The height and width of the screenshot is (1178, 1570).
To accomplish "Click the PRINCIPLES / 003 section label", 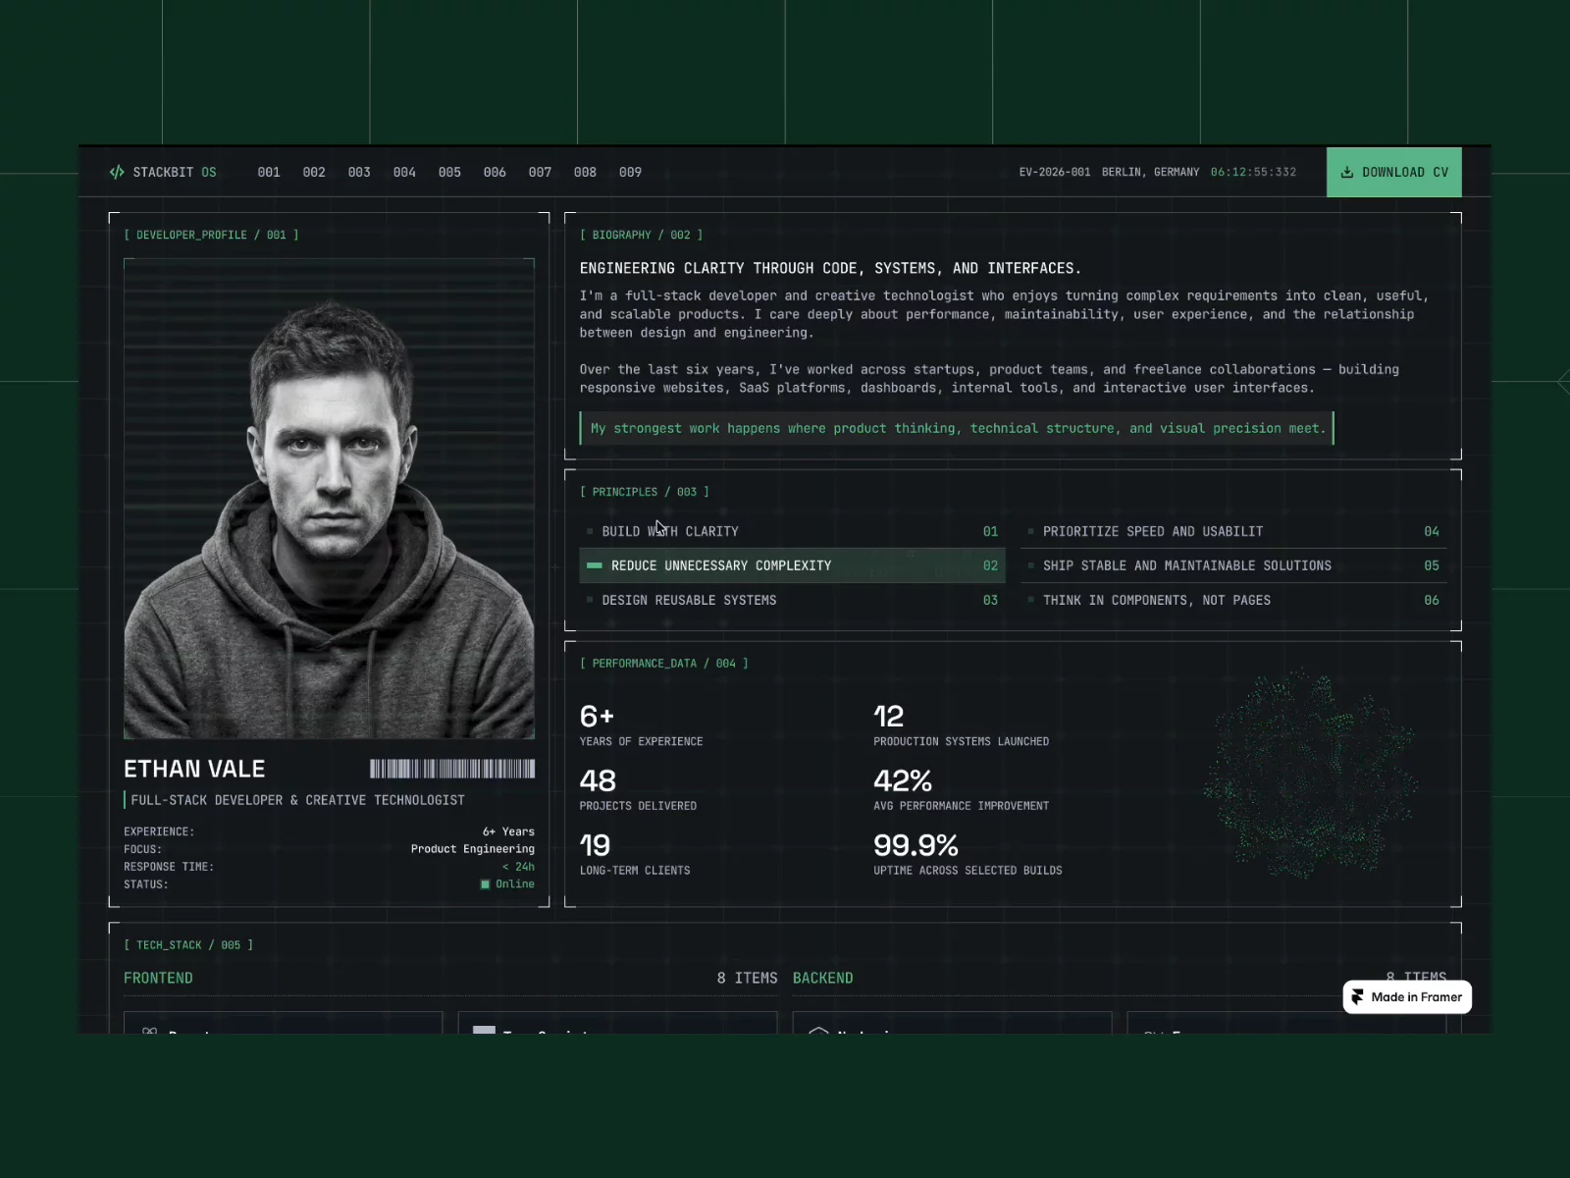I will (x=645, y=492).
